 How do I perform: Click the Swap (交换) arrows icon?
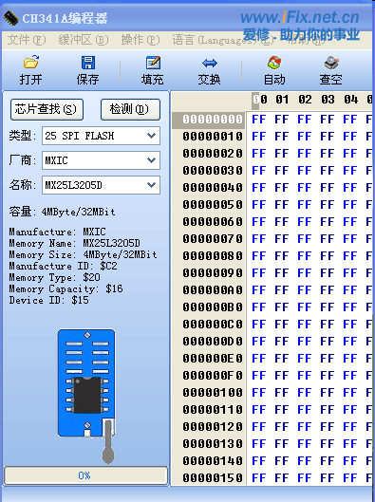[x=210, y=63]
